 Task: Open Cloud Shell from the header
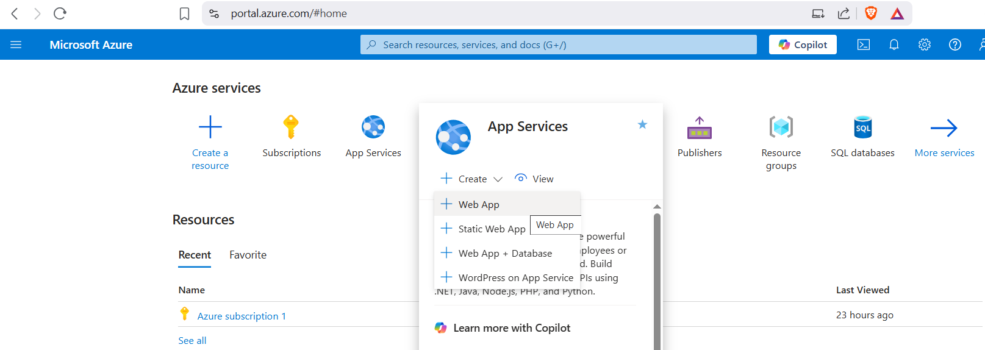[864, 45]
